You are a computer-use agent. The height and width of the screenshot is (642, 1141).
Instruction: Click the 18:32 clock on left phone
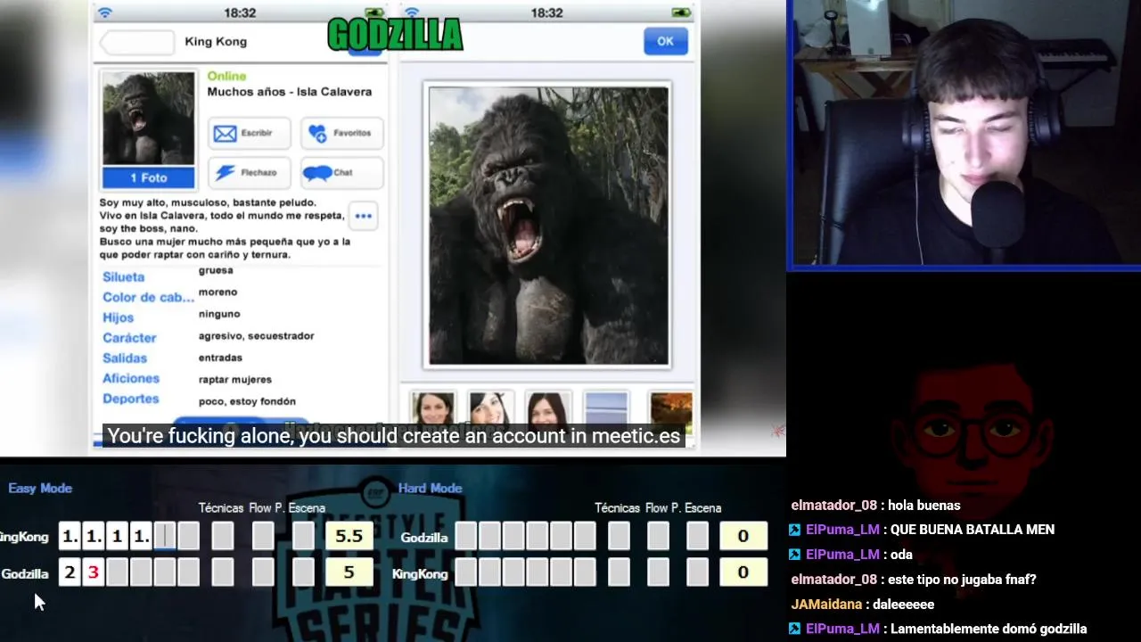click(240, 12)
